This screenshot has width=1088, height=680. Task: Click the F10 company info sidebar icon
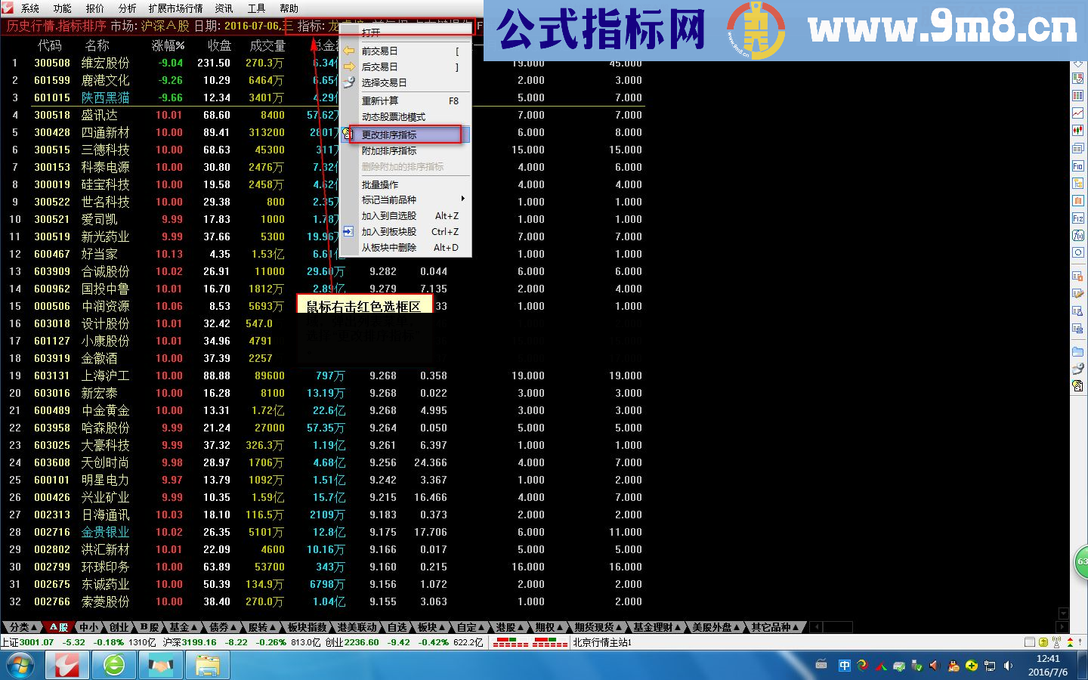coord(1078,166)
